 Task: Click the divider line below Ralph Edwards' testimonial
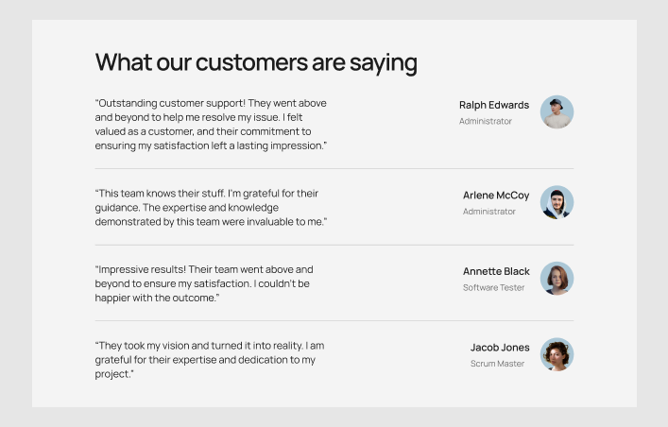point(334,169)
